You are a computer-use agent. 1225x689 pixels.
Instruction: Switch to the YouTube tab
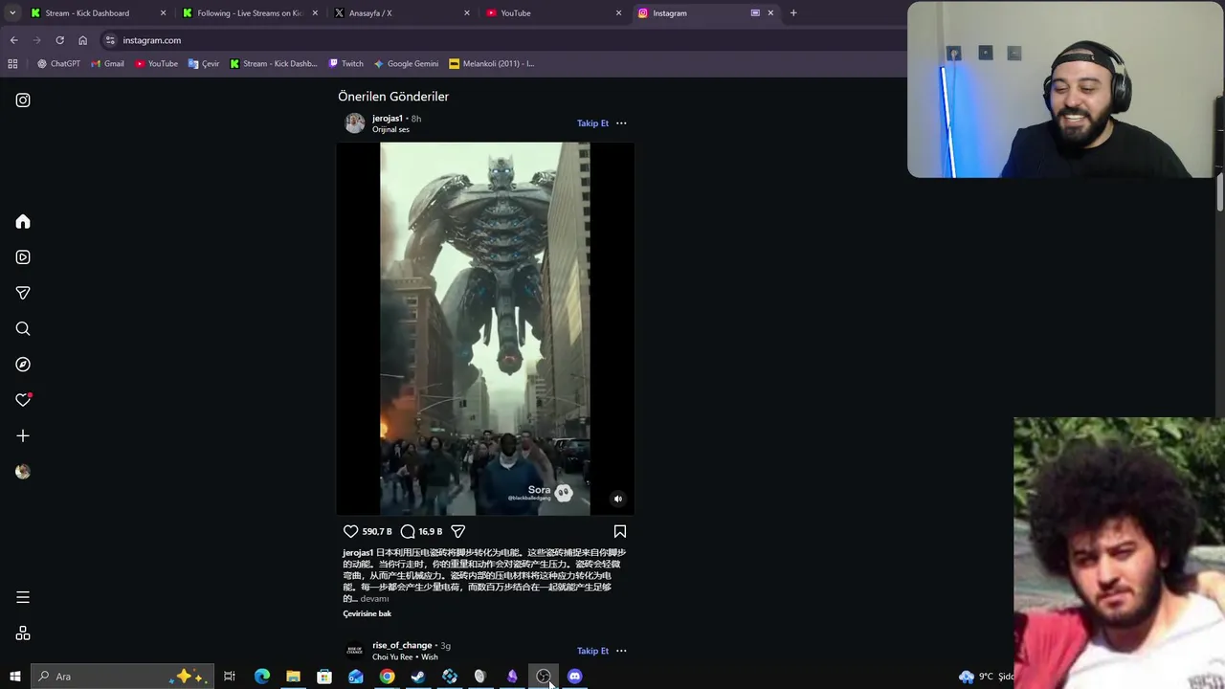point(552,13)
